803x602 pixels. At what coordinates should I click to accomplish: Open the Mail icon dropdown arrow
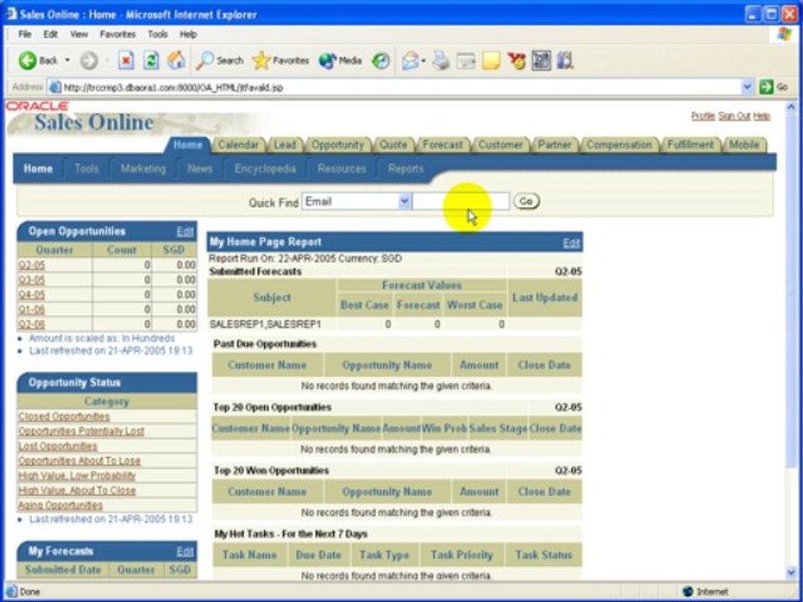424,61
